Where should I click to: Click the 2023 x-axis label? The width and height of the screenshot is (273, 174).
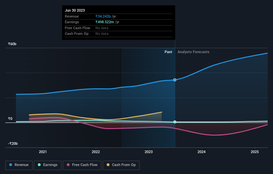(149, 152)
